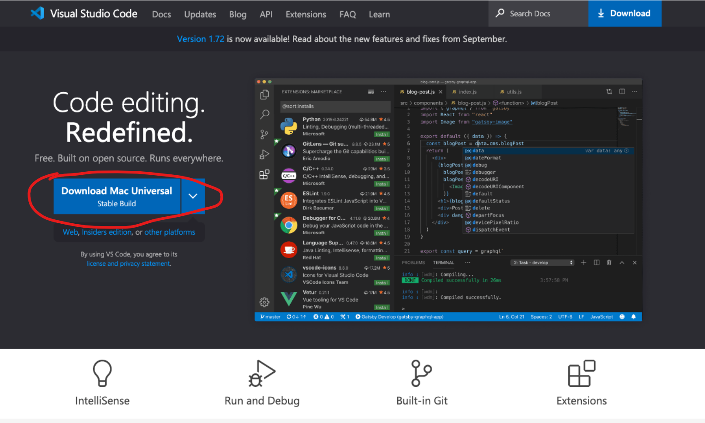
Task: Click JavaScript language mode in status bar
Action: coord(601,317)
